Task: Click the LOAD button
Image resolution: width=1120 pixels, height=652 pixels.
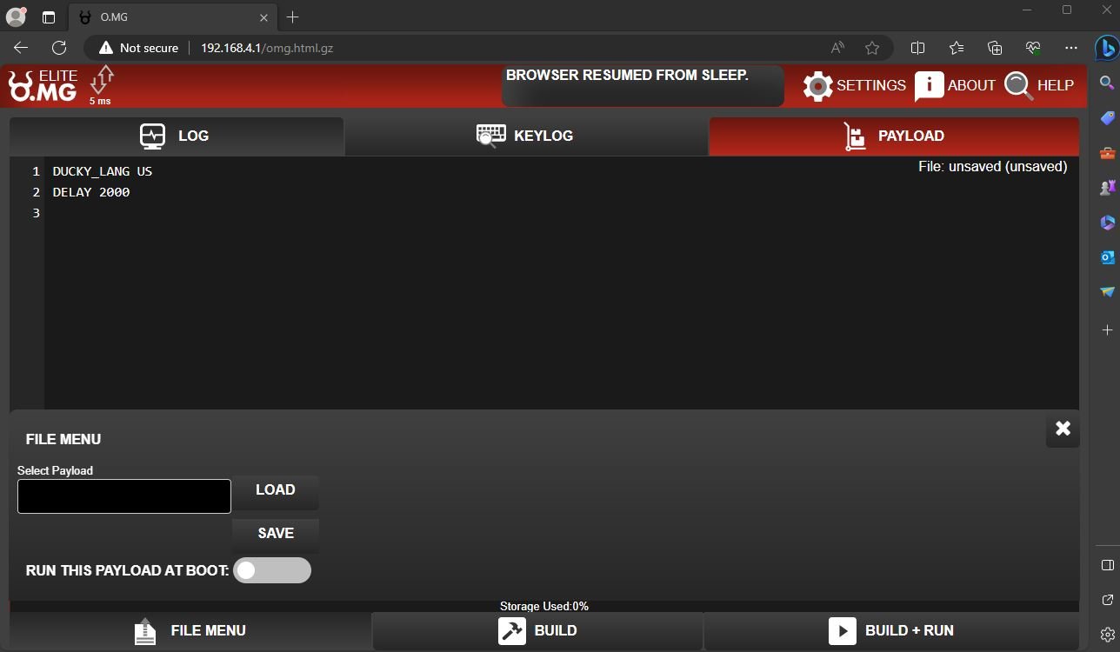Action: tap(276, 490)
